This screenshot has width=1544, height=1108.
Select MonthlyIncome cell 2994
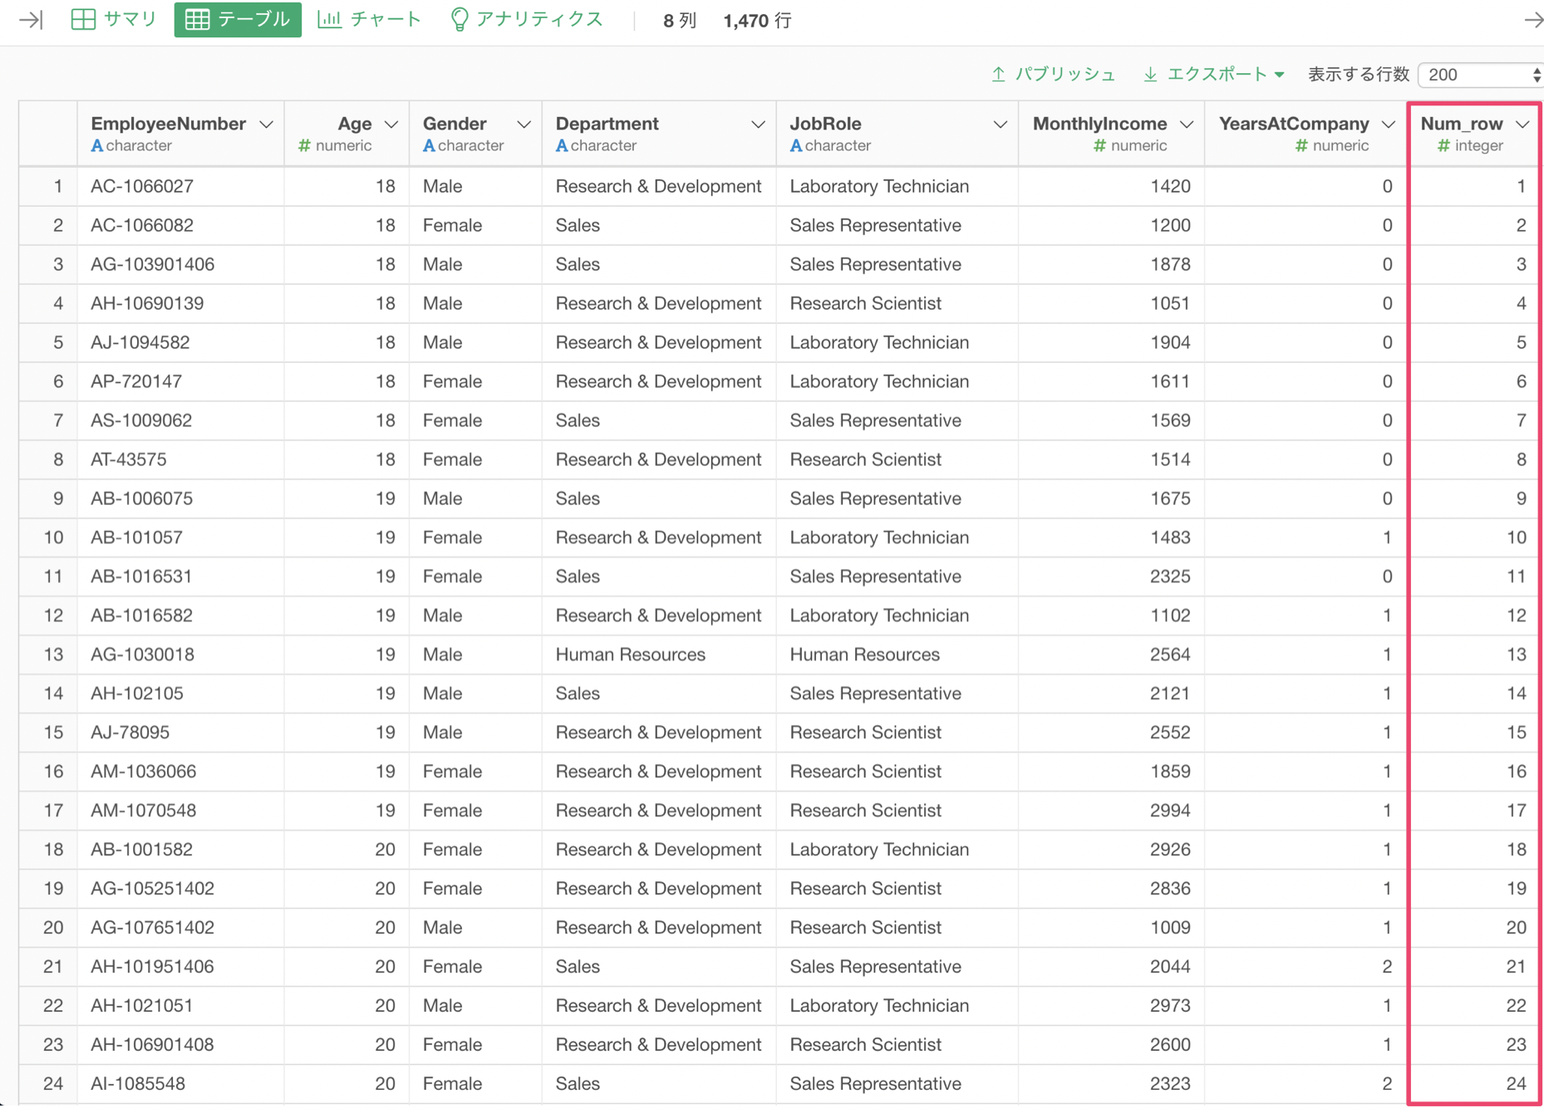1111,811
